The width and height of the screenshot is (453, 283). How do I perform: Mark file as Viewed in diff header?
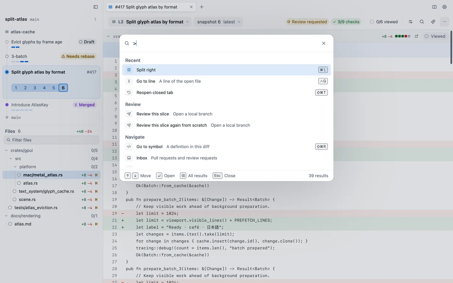click(x=435, y=36)
